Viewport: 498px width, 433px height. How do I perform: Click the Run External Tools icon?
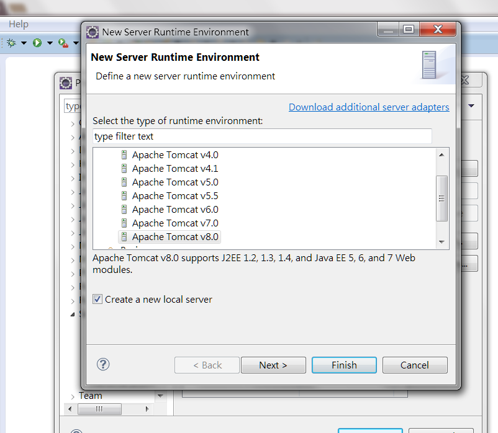(63, 43)
